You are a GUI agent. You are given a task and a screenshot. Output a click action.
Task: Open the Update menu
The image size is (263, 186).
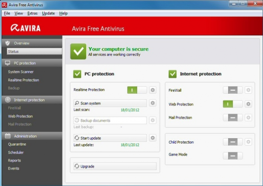48,13
